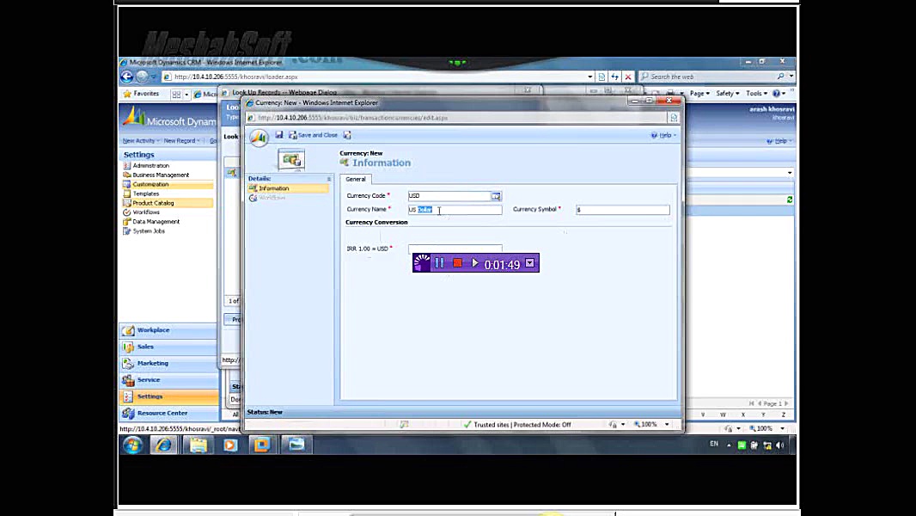Click the Currency Symbol field

coord(623,210)
